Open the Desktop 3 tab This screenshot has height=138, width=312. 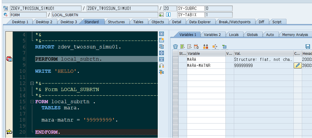pos(69,22)
